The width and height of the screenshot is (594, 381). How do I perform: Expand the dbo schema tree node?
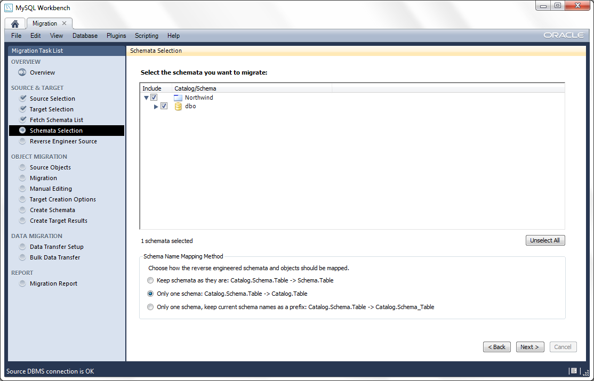[x=156, y=107]
